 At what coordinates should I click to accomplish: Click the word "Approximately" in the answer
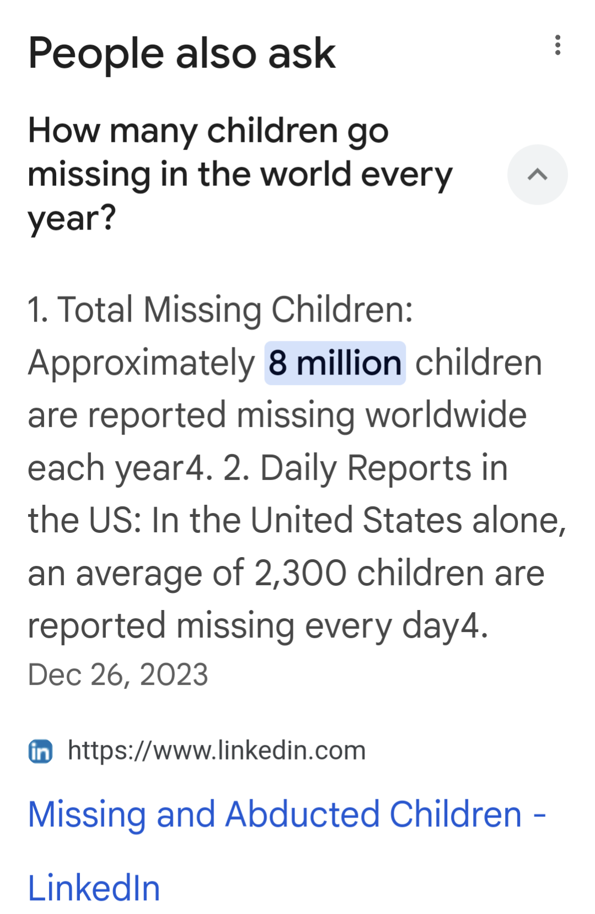click(141, 363)
